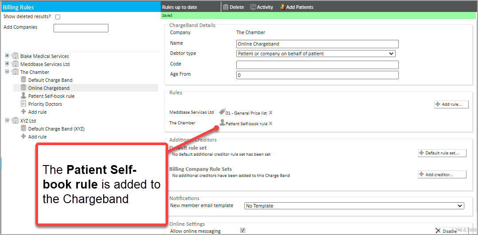Click the Priority Doctors rule icon
The height and width of the screenshot is (235, 478).
pyautogui.click(x=23, y=104)
